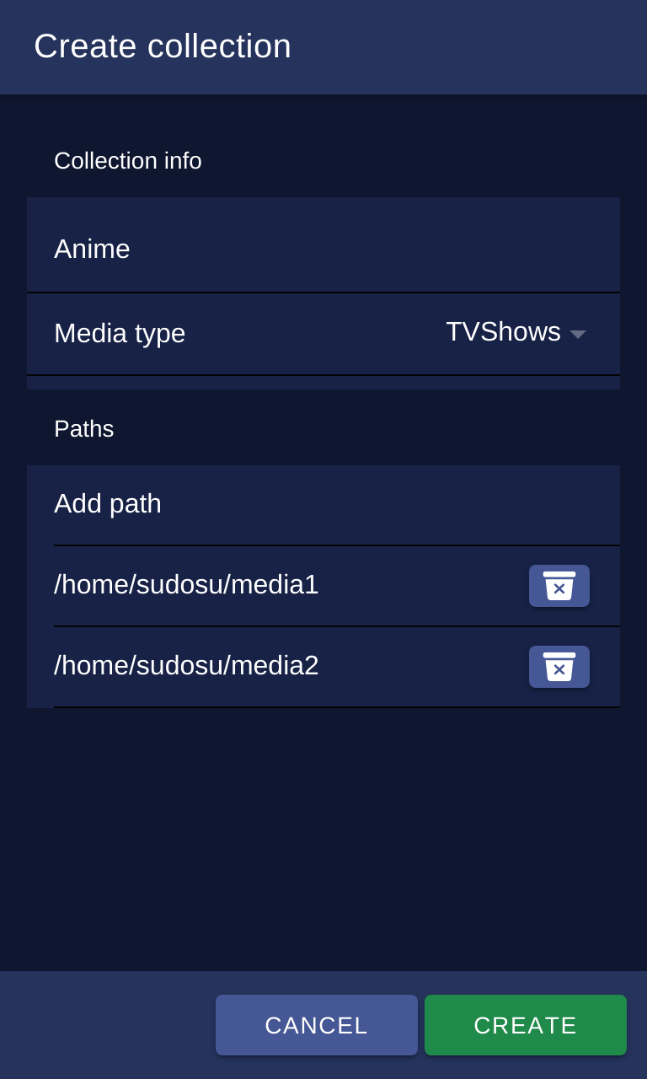Select the Media type row label

coord(120,333)
